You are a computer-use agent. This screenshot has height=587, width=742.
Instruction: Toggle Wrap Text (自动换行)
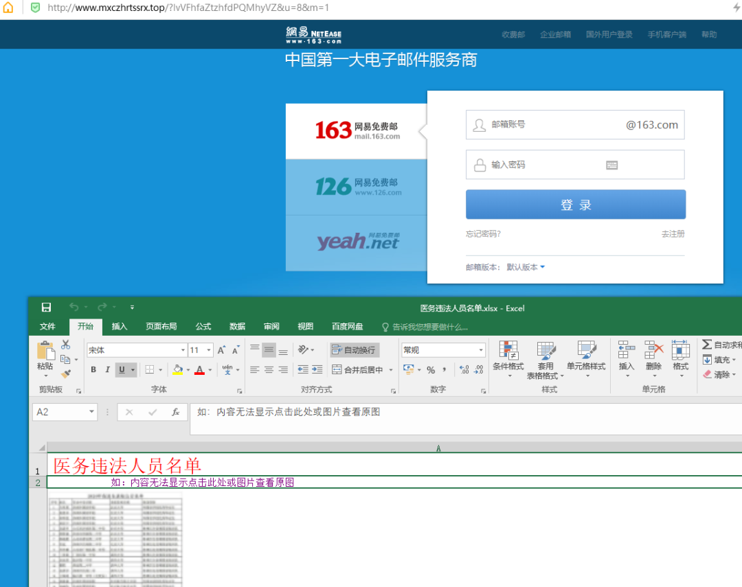tap(354, 350)
